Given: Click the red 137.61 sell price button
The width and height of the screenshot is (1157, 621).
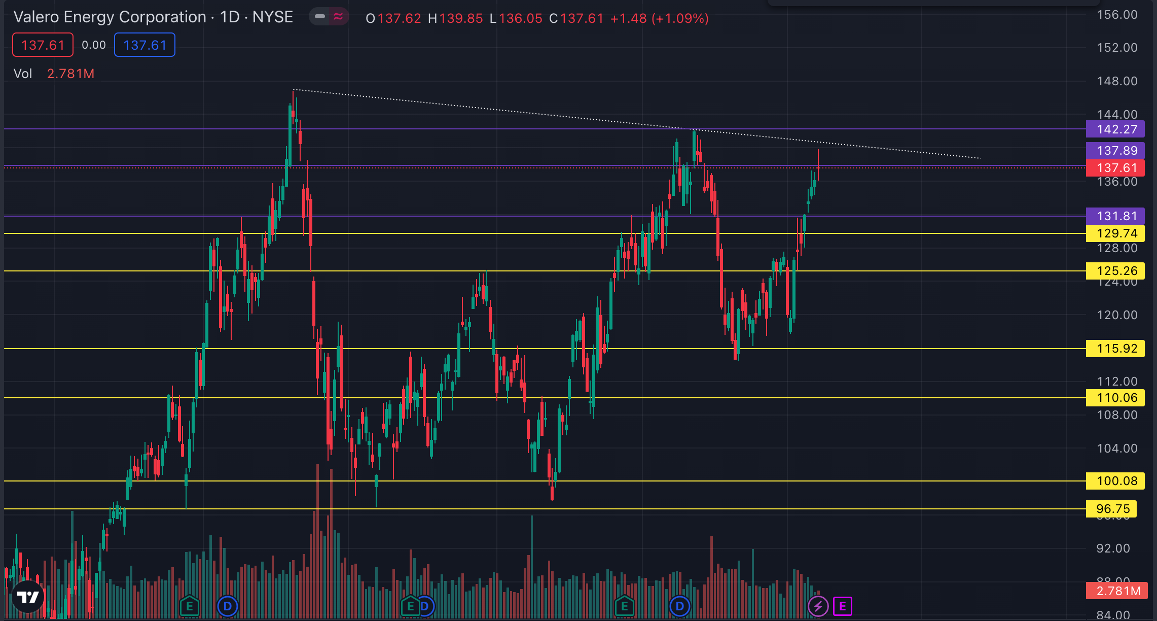Looking at the screenshot, I should coord(43,45).
